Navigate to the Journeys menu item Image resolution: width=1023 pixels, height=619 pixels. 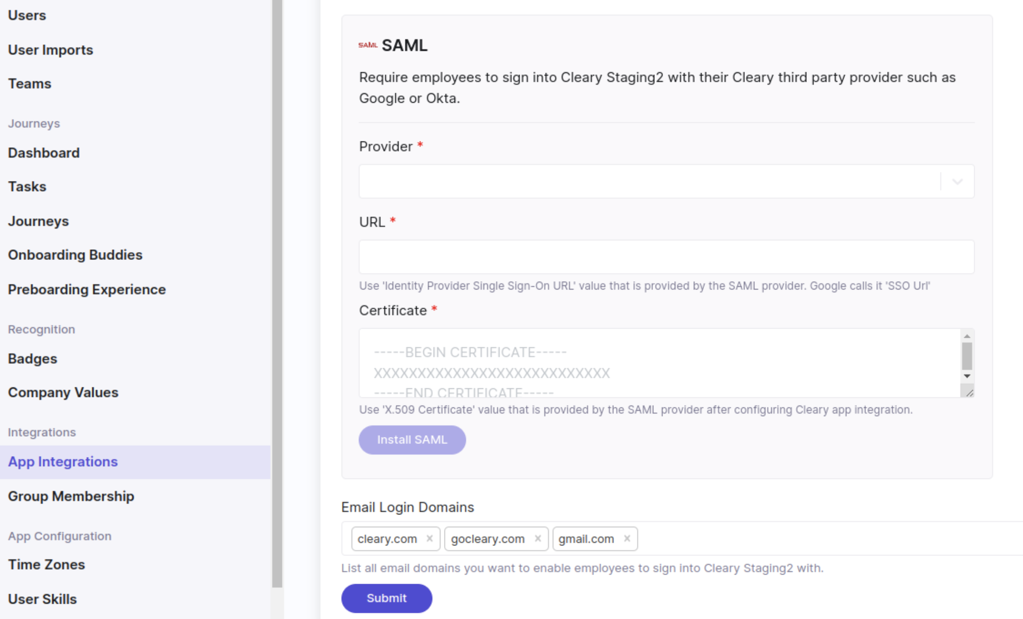point(38,221)
